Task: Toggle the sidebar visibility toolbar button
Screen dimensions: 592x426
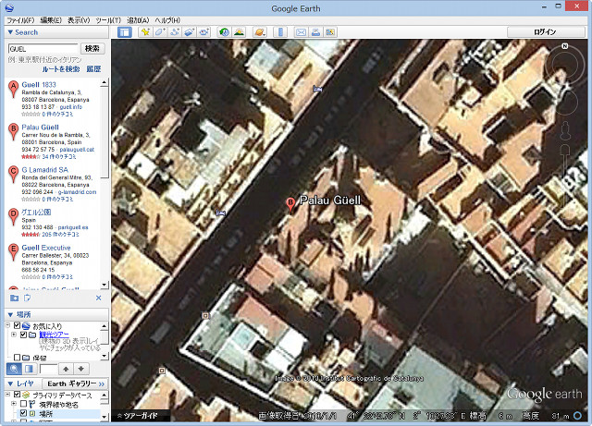Action: (x=125, y=32)
